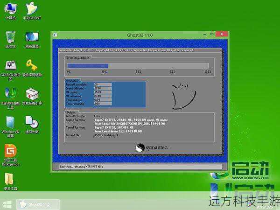Click the 25% mark under the progress bar
This screenshot has height=210, width=280.
click(x=104, y=72)
